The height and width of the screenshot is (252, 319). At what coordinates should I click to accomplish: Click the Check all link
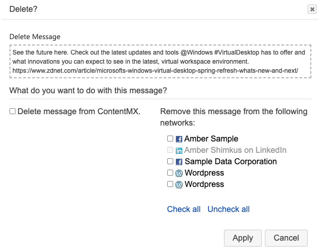184,209
